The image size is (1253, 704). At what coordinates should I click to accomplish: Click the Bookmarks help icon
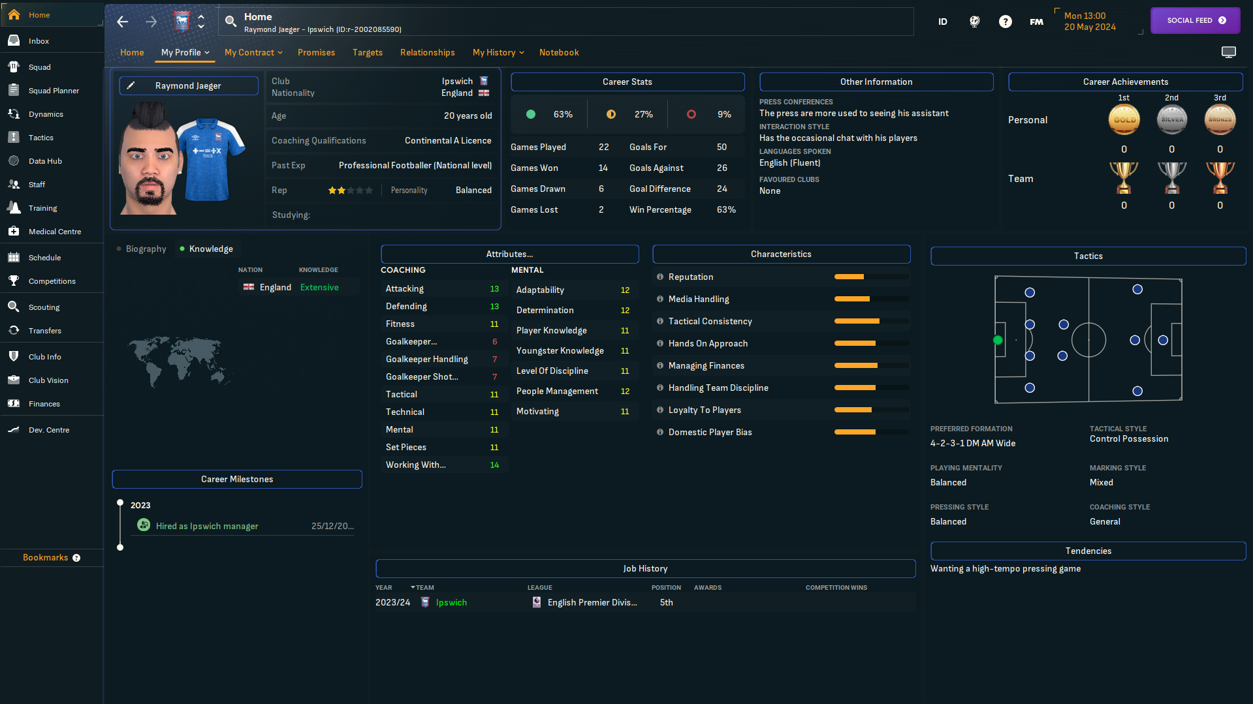76,558
